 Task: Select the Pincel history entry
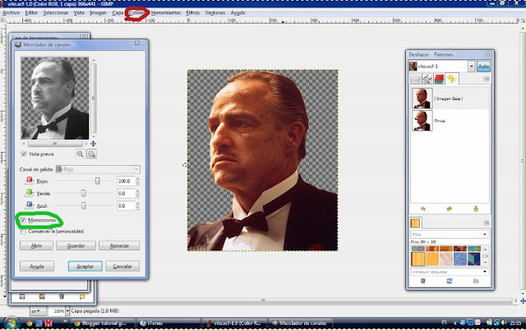pos(450,121)
